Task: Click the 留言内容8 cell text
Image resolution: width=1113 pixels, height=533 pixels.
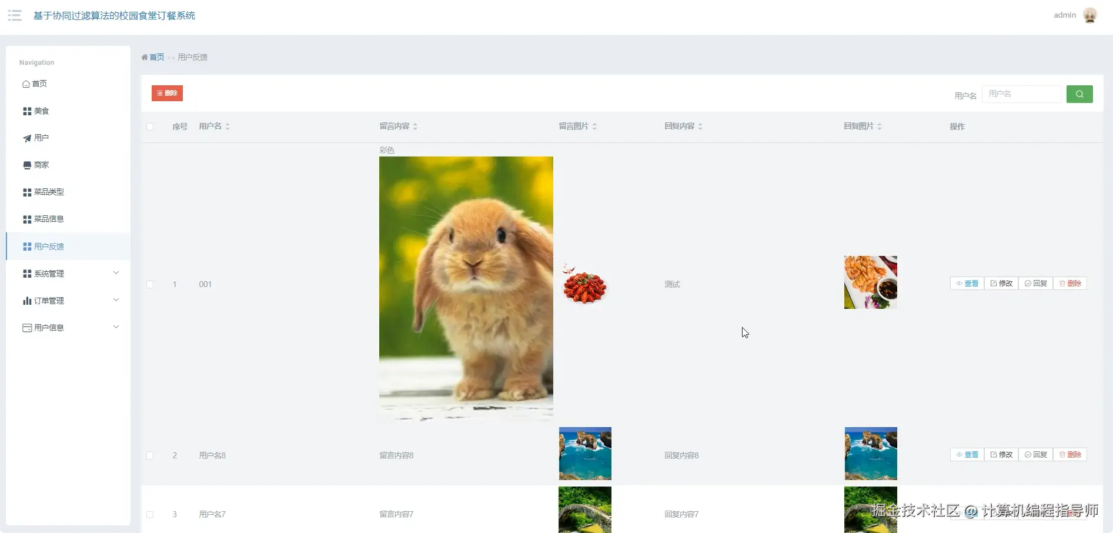Action: [397, 455]
